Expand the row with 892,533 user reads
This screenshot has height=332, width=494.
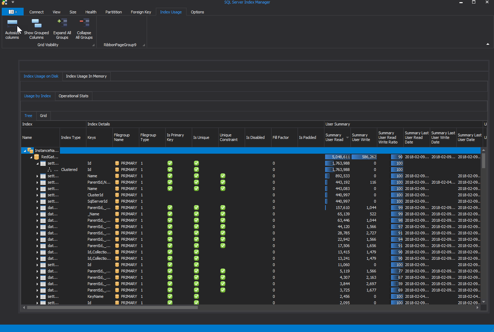(x=37, y=176)
